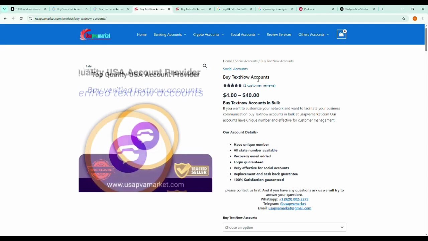
Task: Open the Home menu item
Action: pyautogui.click(x=142, y=34)
